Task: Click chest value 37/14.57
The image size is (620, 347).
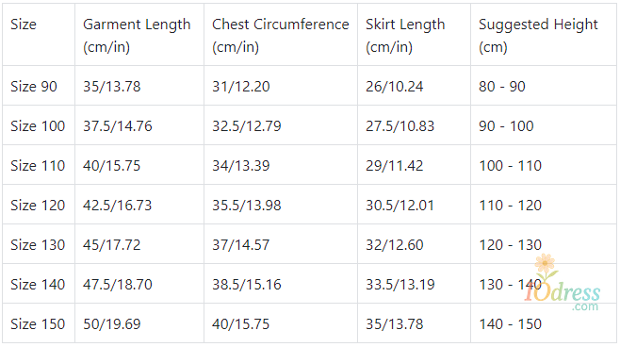Action: (241, 244)
